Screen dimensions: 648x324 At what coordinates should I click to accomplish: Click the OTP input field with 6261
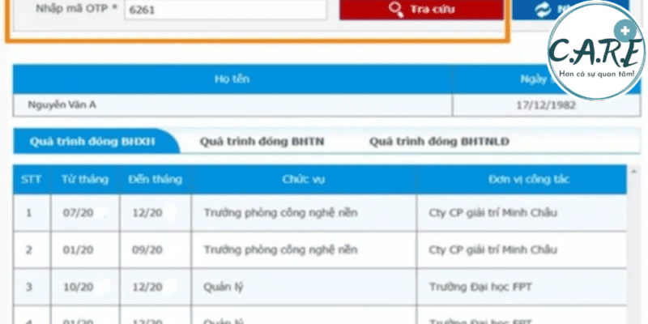coord(226,10)
